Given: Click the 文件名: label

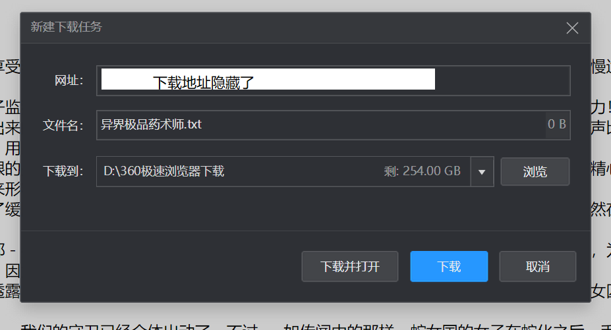Looking at the screenshot, I should (x=63, y=125).
